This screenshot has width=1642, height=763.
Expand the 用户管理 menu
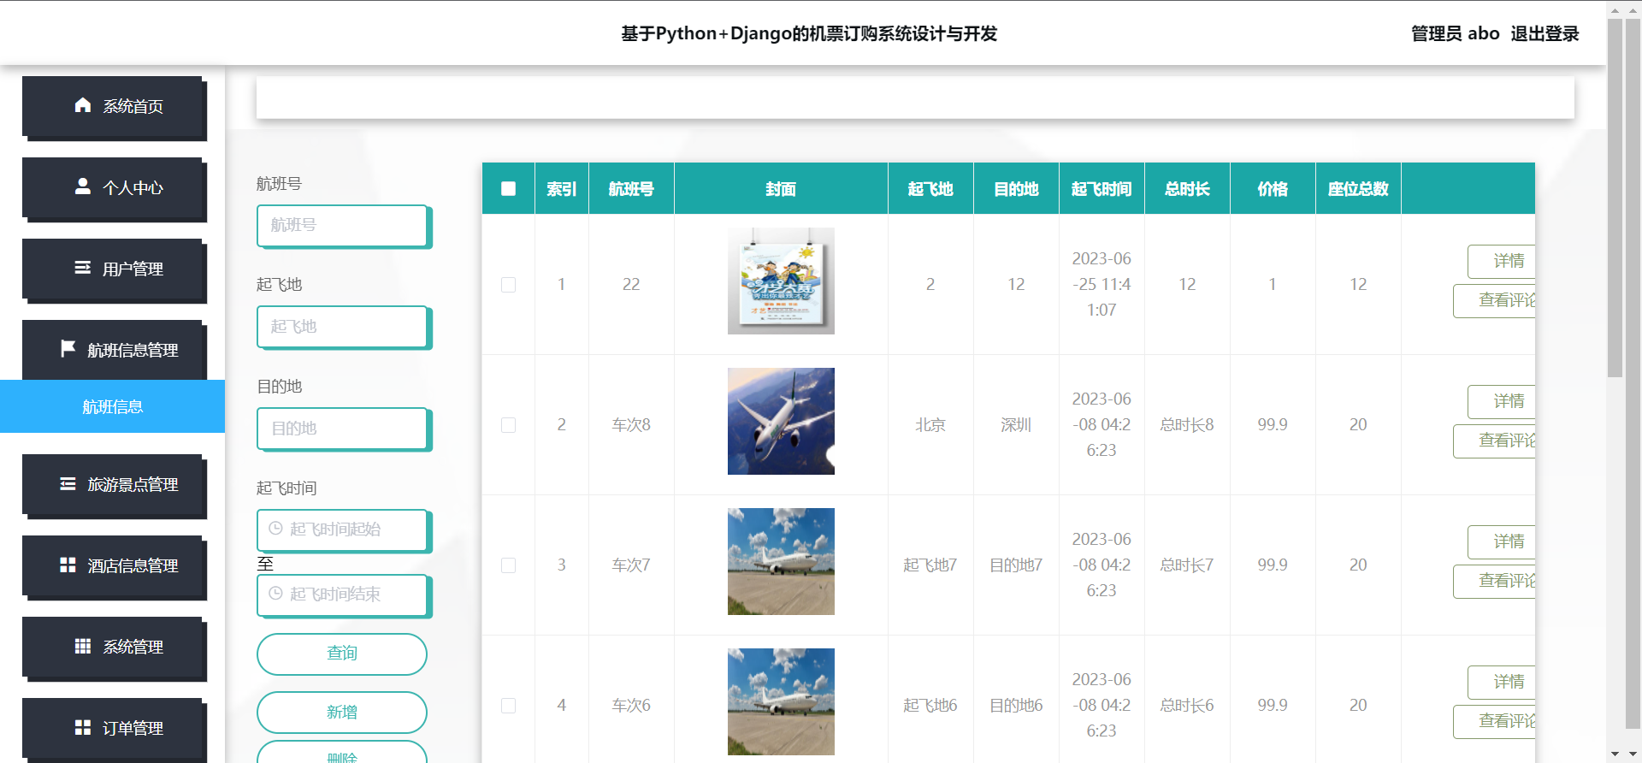[112, 269]
